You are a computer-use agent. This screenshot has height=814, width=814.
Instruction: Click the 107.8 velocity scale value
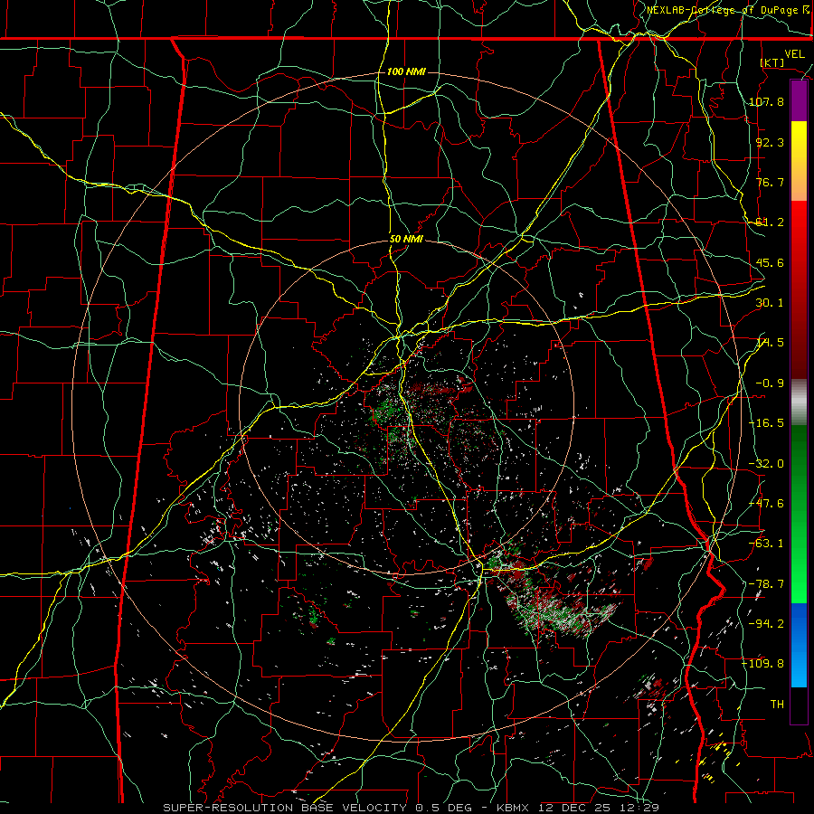point(767,101)
